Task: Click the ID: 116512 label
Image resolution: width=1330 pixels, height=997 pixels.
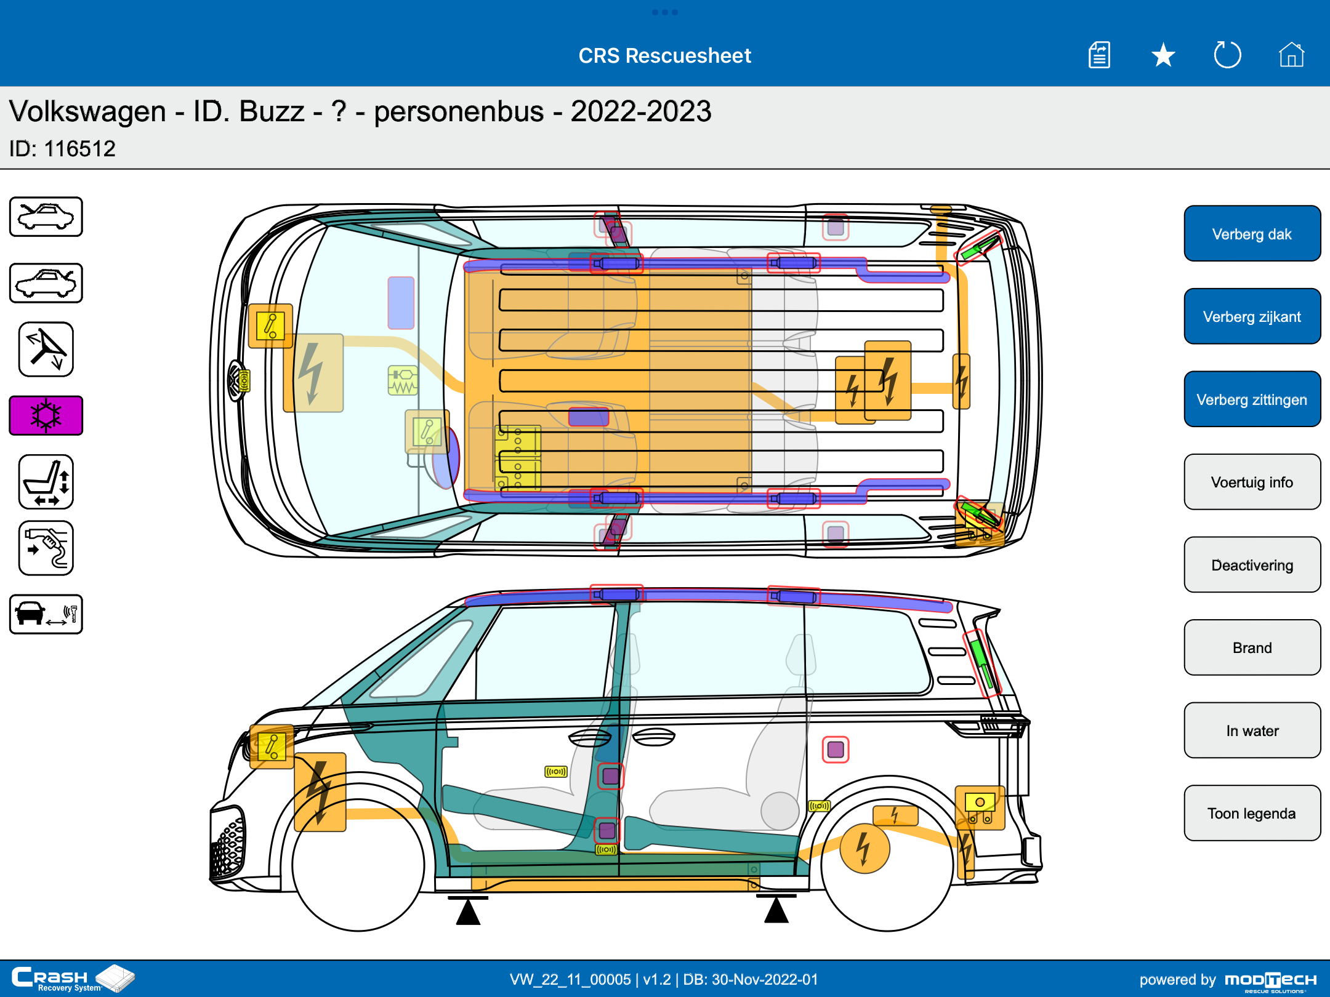Action: pos(62,148)
